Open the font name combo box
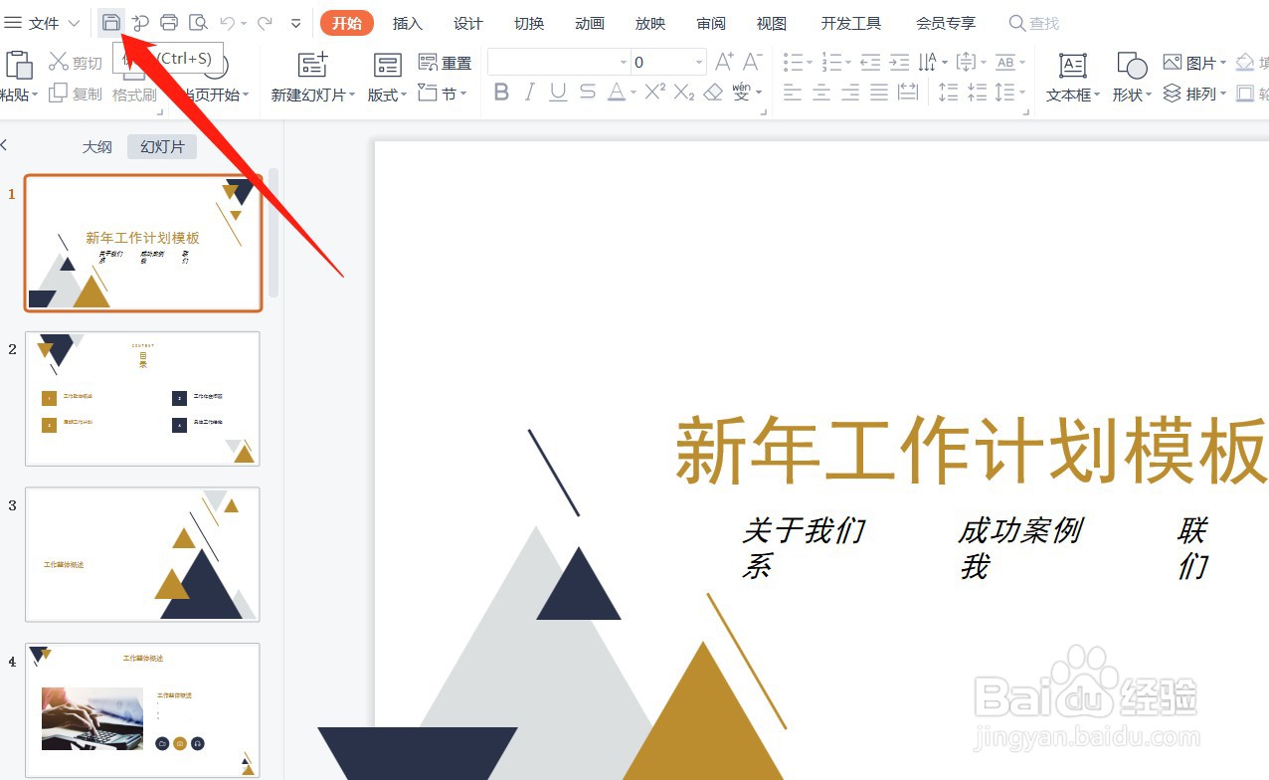 (x=558, y=62)
